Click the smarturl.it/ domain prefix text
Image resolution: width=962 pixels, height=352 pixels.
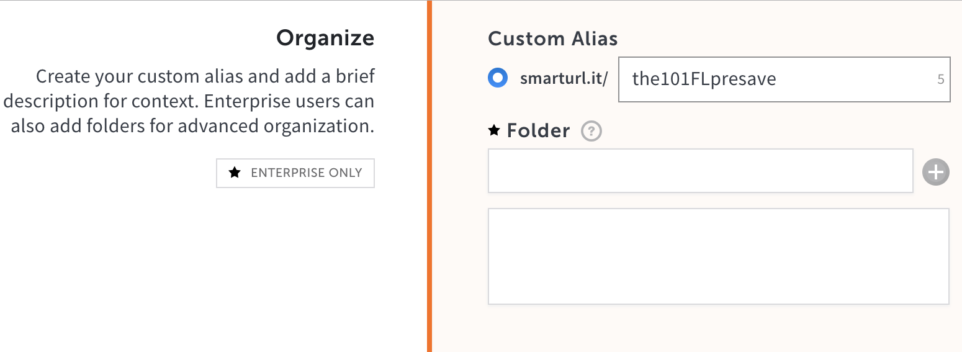(564, 79)
